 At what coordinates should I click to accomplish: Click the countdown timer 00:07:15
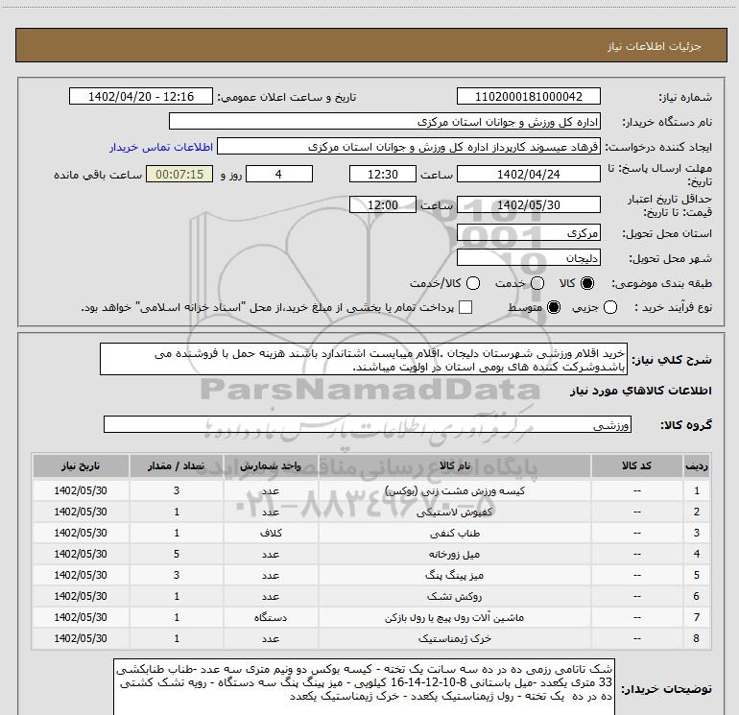coord(179,174)
